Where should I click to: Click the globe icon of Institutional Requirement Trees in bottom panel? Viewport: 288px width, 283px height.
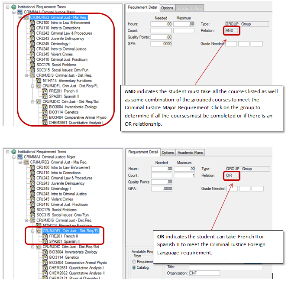click(x=14, y=152)
